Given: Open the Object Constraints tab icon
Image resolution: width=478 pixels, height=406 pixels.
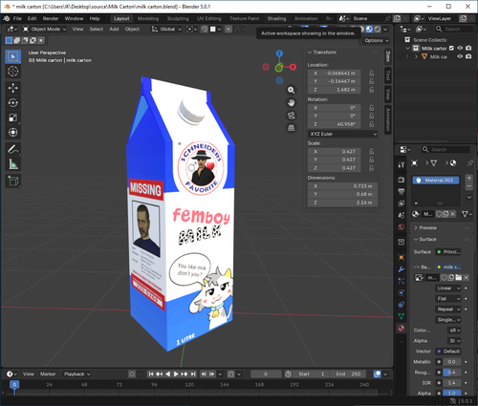Looking at the screenshot, I should point(402,305).
